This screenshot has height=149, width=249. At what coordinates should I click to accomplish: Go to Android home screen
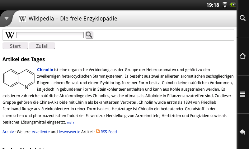point(243,56)
